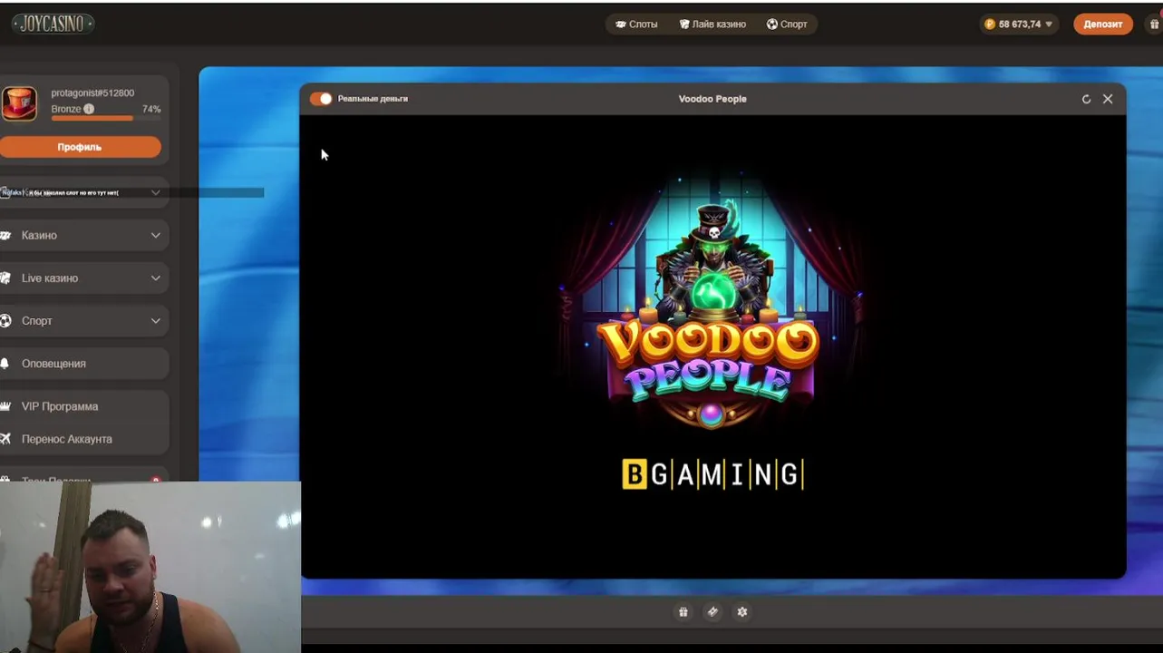Click the airplane icon beside Перенос Аккаунта
Image resolution: width=1163 pixels, height=653 pixels.
pyautogui.click(x=5, y=439)
